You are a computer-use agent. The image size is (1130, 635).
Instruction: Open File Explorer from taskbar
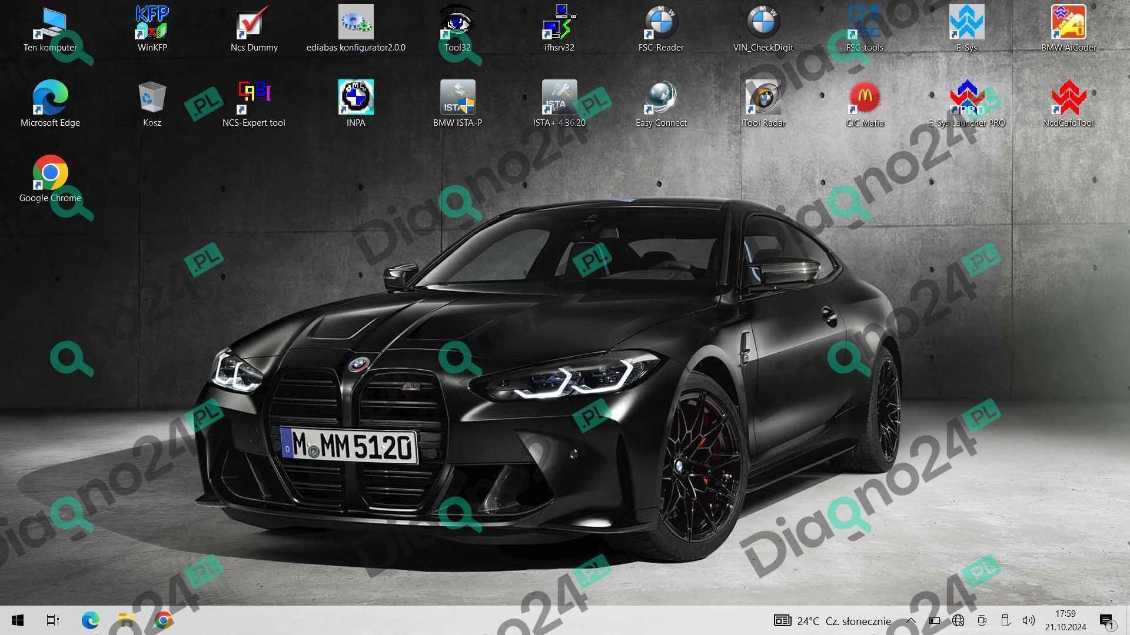(127, 620)
